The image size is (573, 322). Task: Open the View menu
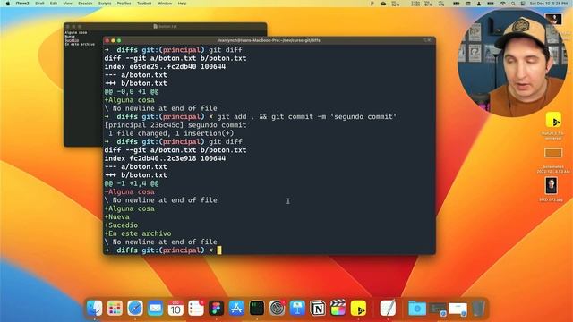pyautogui.click(x=68, y=4)
